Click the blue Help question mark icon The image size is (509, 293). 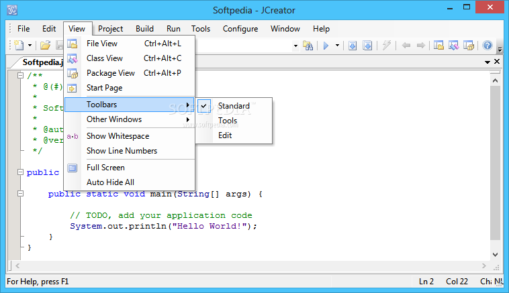(488, 46)
